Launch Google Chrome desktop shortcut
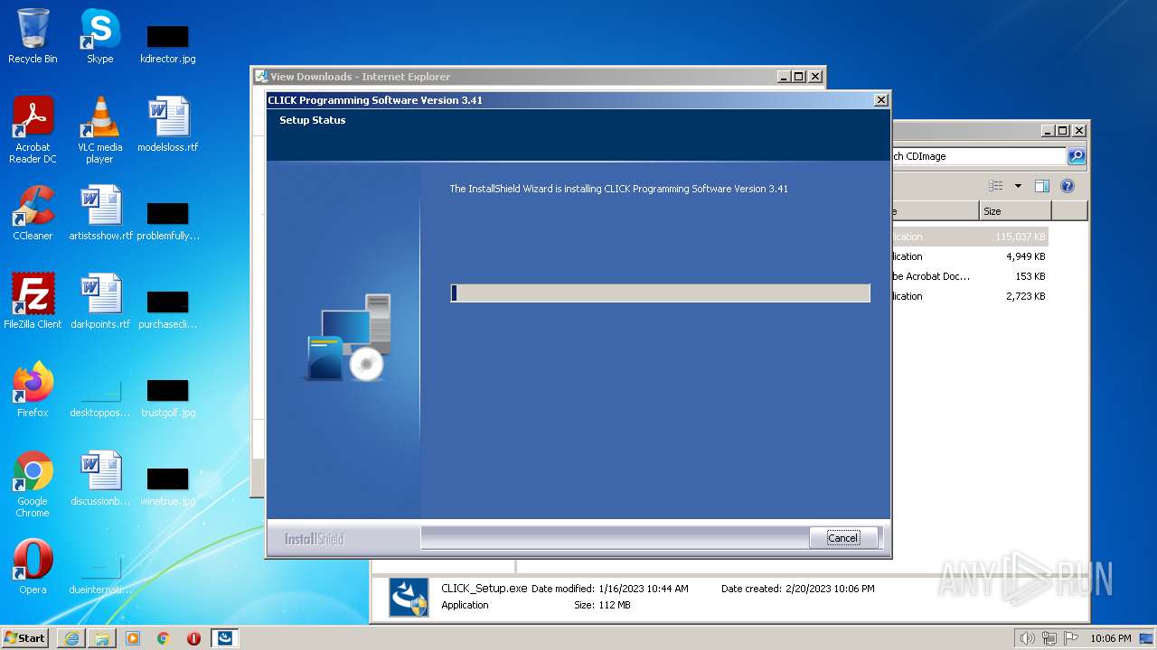The image size is (1157, 650). [33, 484]
